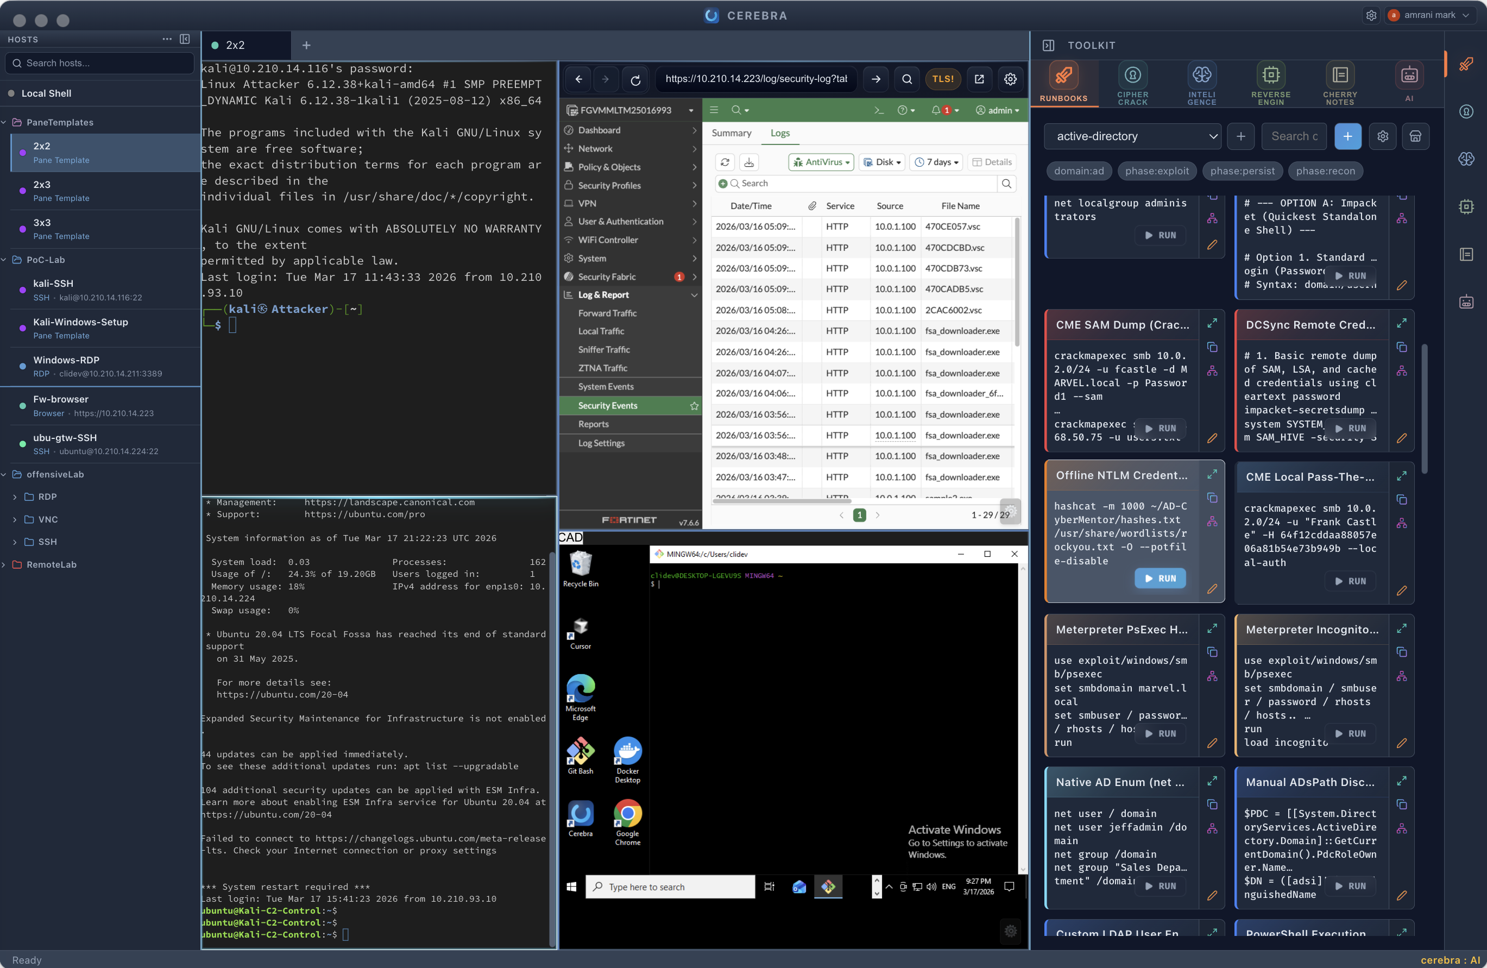The width and height of the screenshot is (1487, 968).
Task: Expand the RDP folder under offensiveLab
Action: (x=15, y=496)
